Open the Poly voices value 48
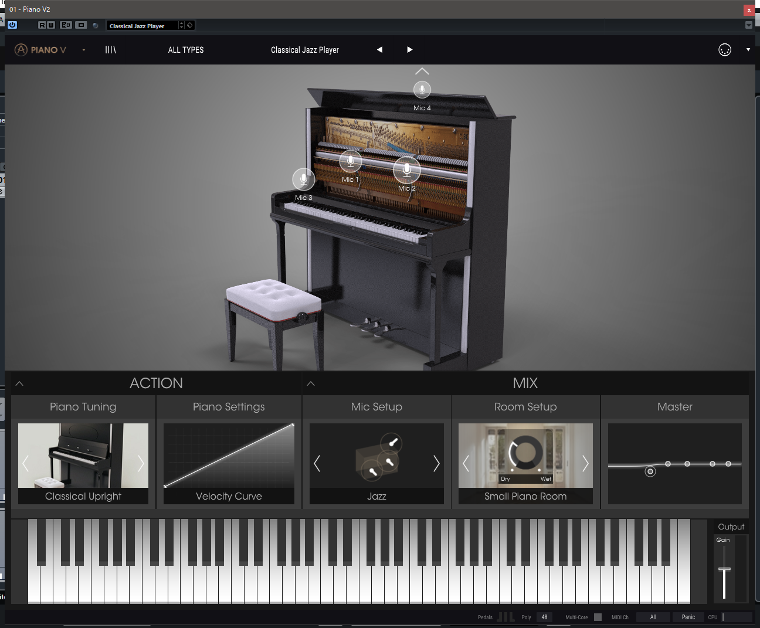This screenshot has width=760, height=628. 544,617
